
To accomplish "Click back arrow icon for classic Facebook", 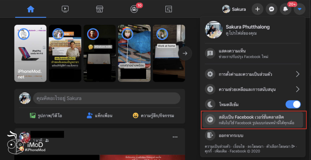I will [x=210, y=120].
